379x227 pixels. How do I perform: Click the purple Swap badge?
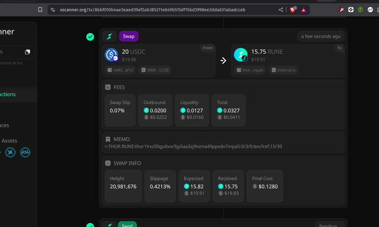[x=129, y=36]
